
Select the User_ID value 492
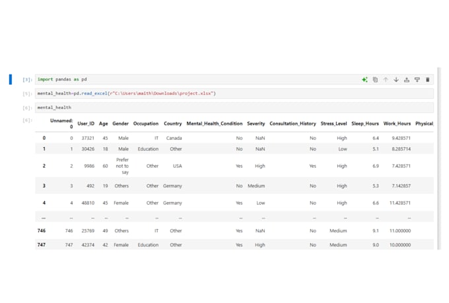point(90,186)
